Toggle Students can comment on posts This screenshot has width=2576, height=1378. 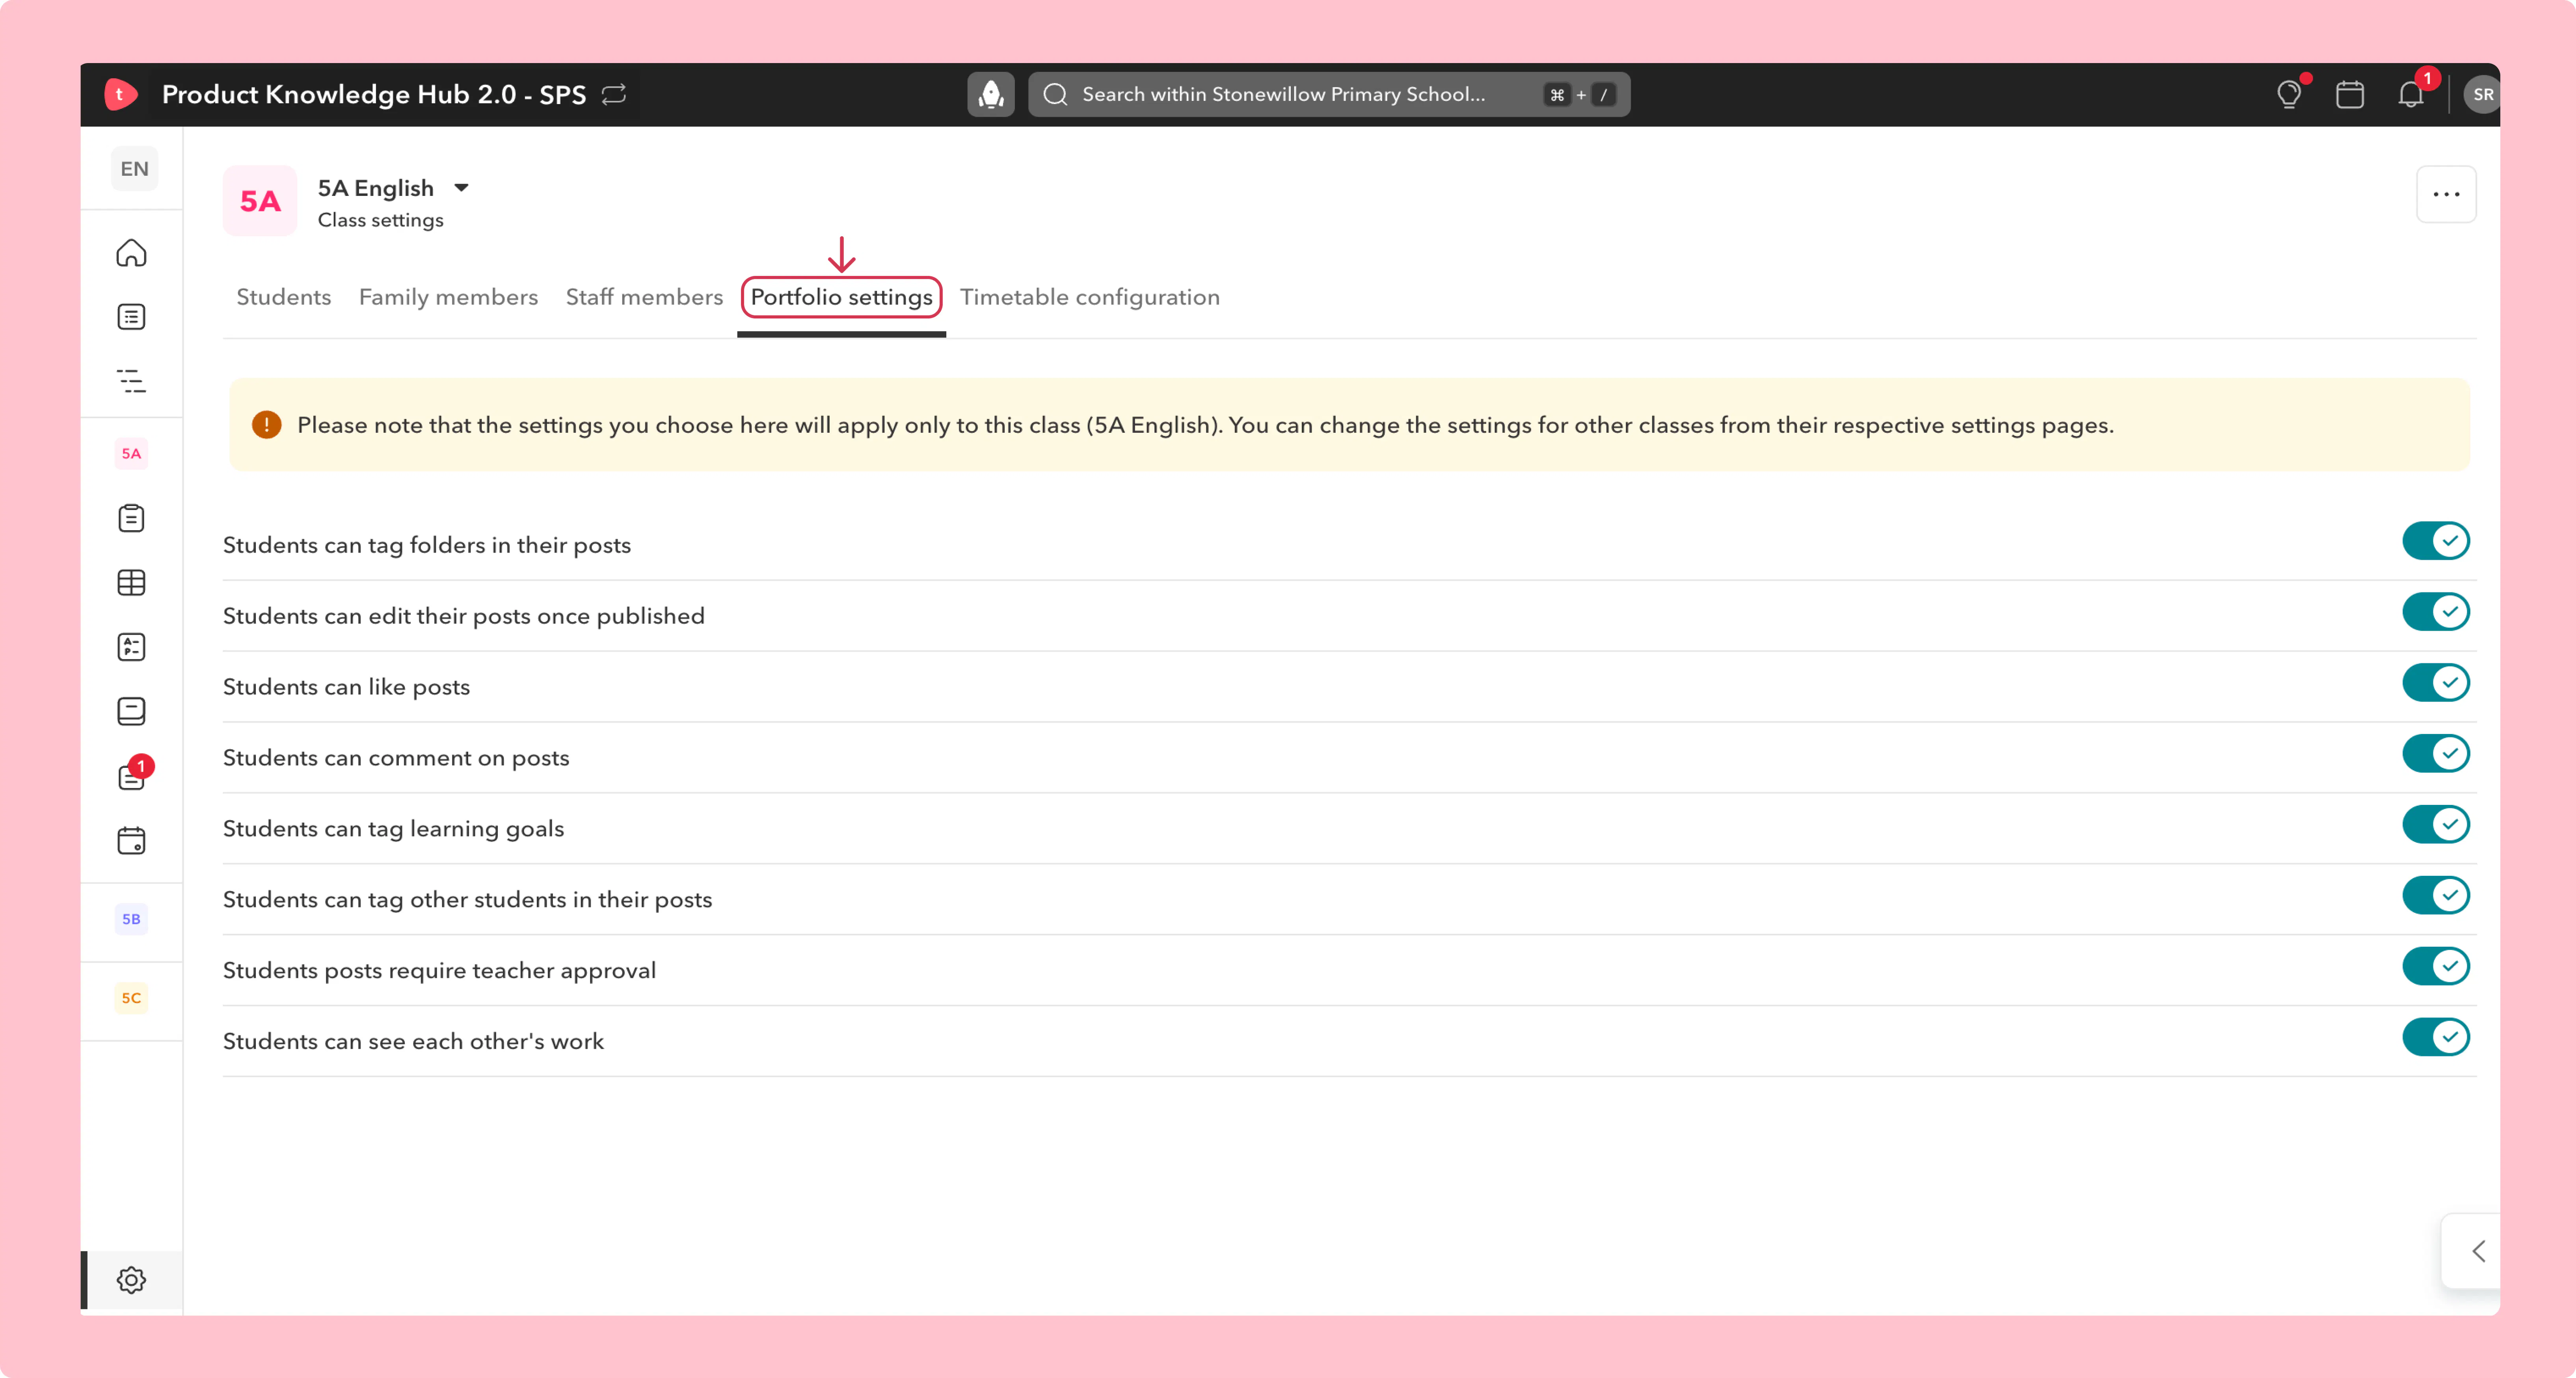pos(2436,754)
